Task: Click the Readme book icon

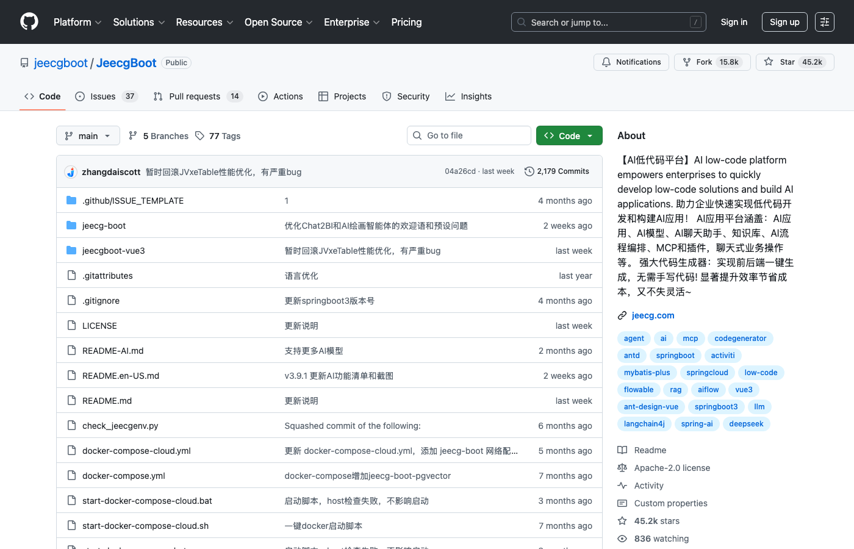Action: pos(622,450)
